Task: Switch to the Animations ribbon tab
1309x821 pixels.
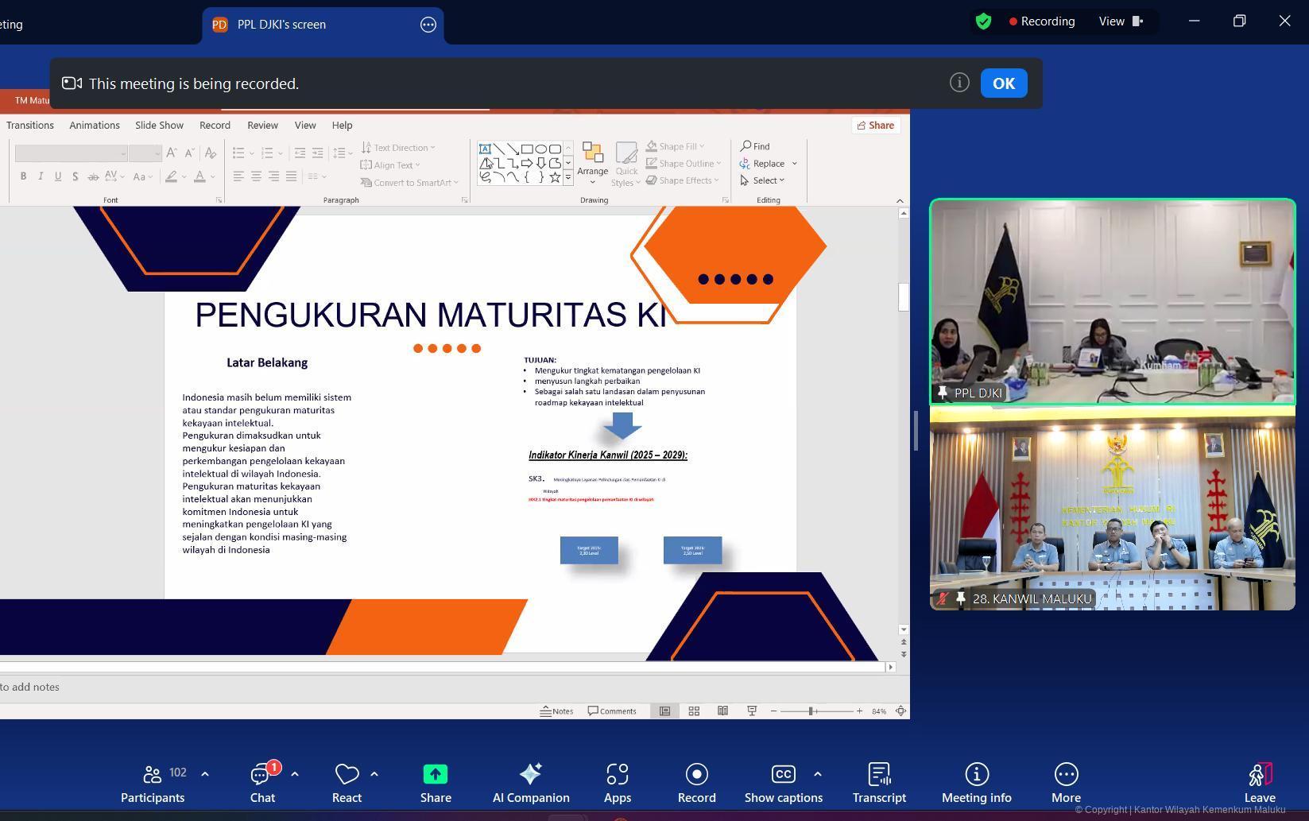Action: [95, 126]
